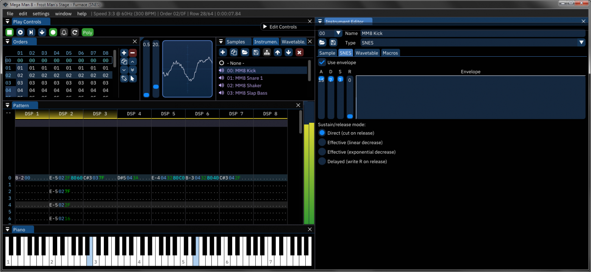591x272 pixels.
Task: Click the Attack (A) envelope slider
Action: [321, 98]
